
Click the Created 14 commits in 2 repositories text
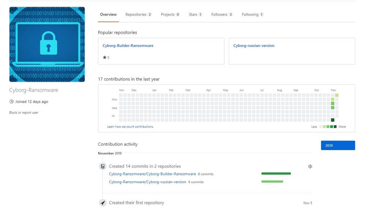point(145,166)
